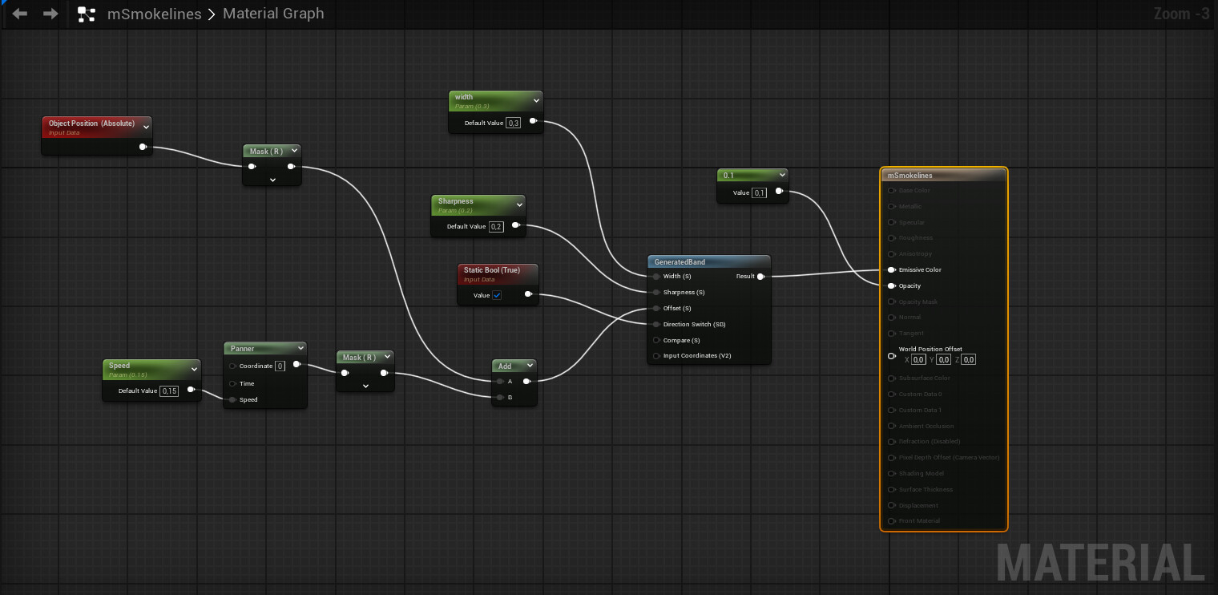Click Object Position output pin
Viewport: 1218px width, 595px height.
(143, 147)
